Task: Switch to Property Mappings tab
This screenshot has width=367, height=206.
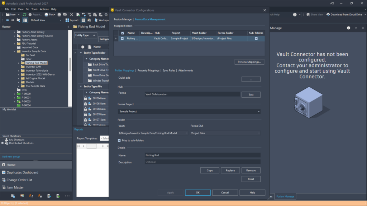Action: coord(148,70)
